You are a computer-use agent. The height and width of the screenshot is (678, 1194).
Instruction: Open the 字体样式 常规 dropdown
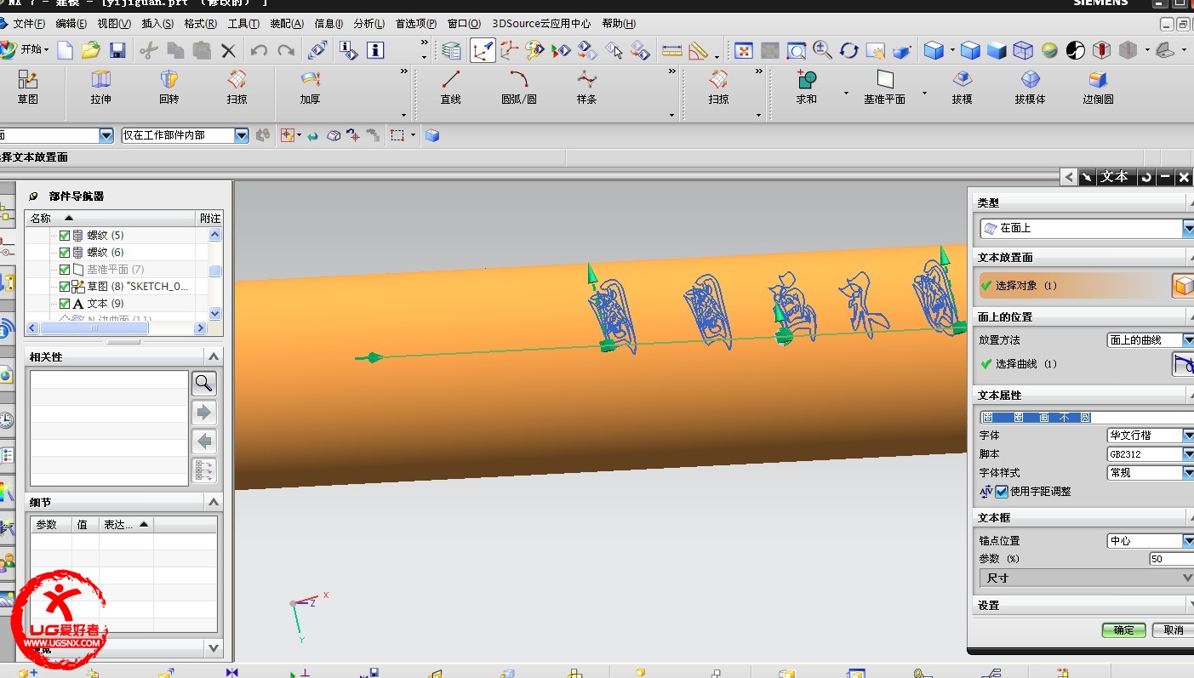click(x=1188, y=472)
